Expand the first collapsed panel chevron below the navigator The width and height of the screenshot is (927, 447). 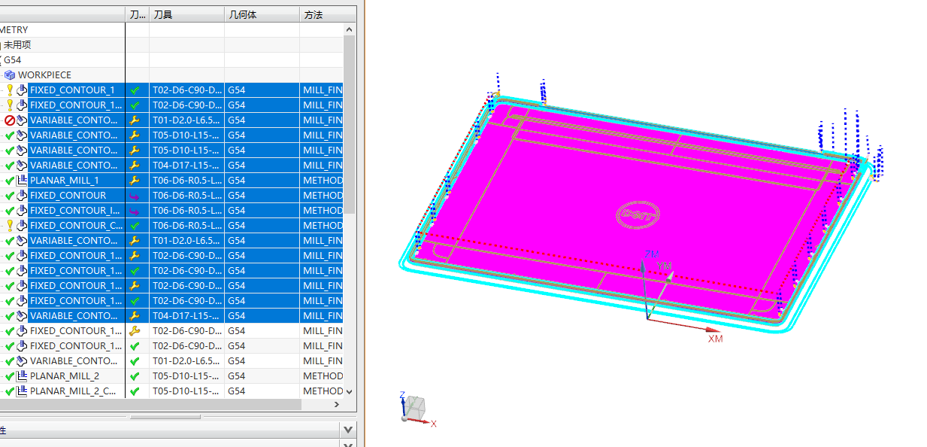(x=348, y=430)
